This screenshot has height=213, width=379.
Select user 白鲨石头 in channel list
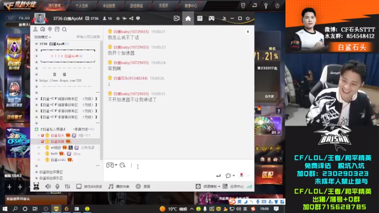[x=57, y=135]
